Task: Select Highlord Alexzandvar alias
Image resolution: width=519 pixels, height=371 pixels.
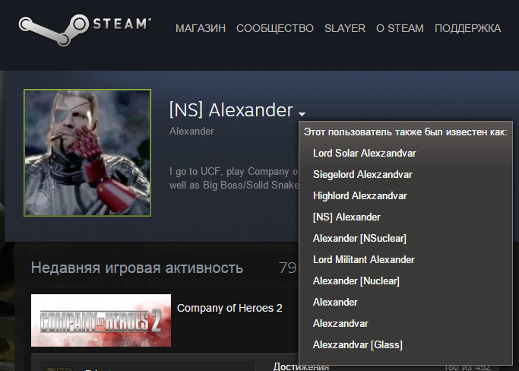Action: click(x=359, y=196)
